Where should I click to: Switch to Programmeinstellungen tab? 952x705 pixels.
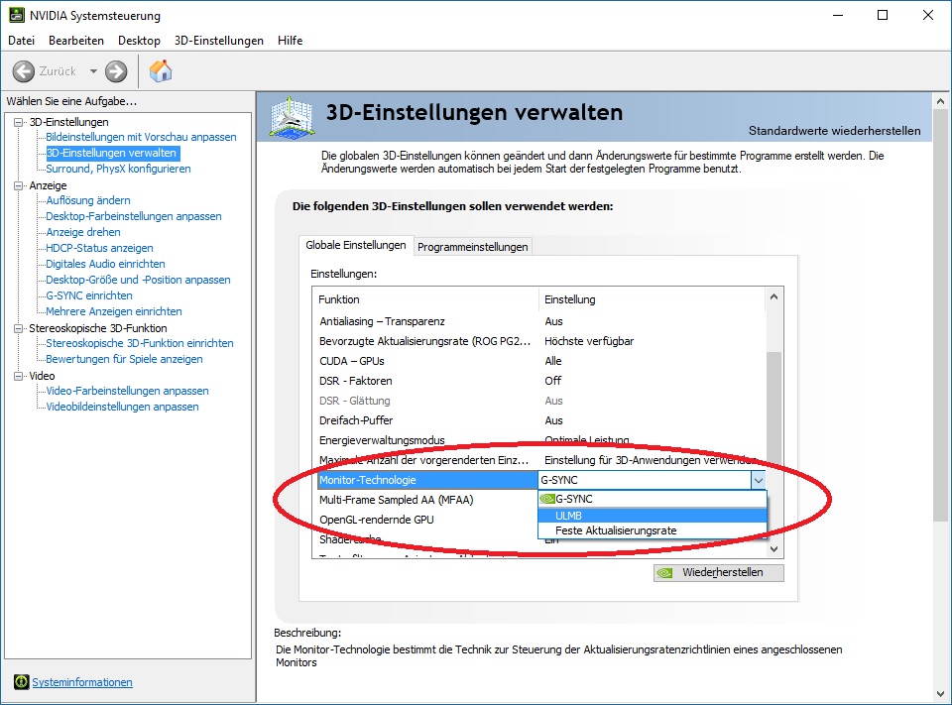click(472, 247)
